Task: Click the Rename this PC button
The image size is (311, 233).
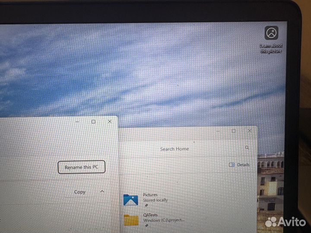Action: pos(82,167)
